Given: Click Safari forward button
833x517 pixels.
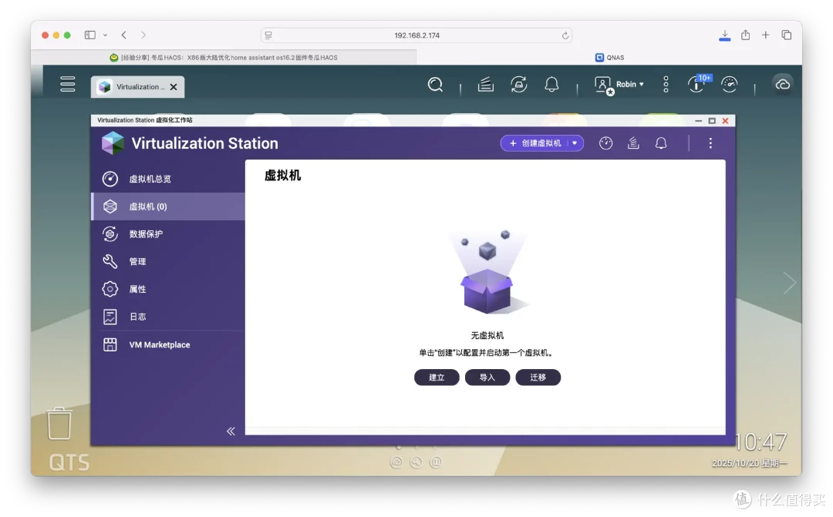Looking at the screenshot, I should (143, 35).
